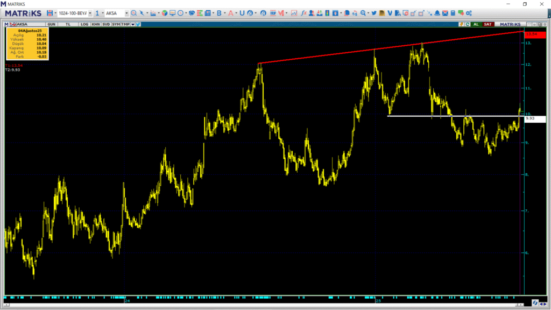The image size is (551, 310).
Task: Toggle the SVD chart option
Action: (x=105, y=24)
